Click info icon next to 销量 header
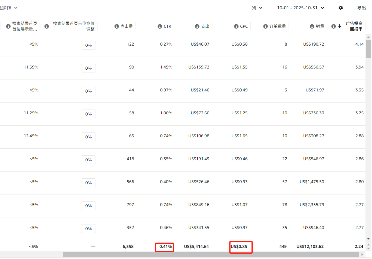Screen dimensions: 372x259 click(x=312, y=26)
